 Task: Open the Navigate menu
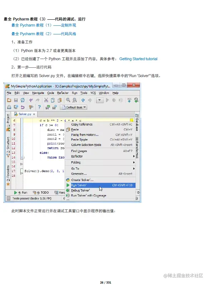(38, 93)
